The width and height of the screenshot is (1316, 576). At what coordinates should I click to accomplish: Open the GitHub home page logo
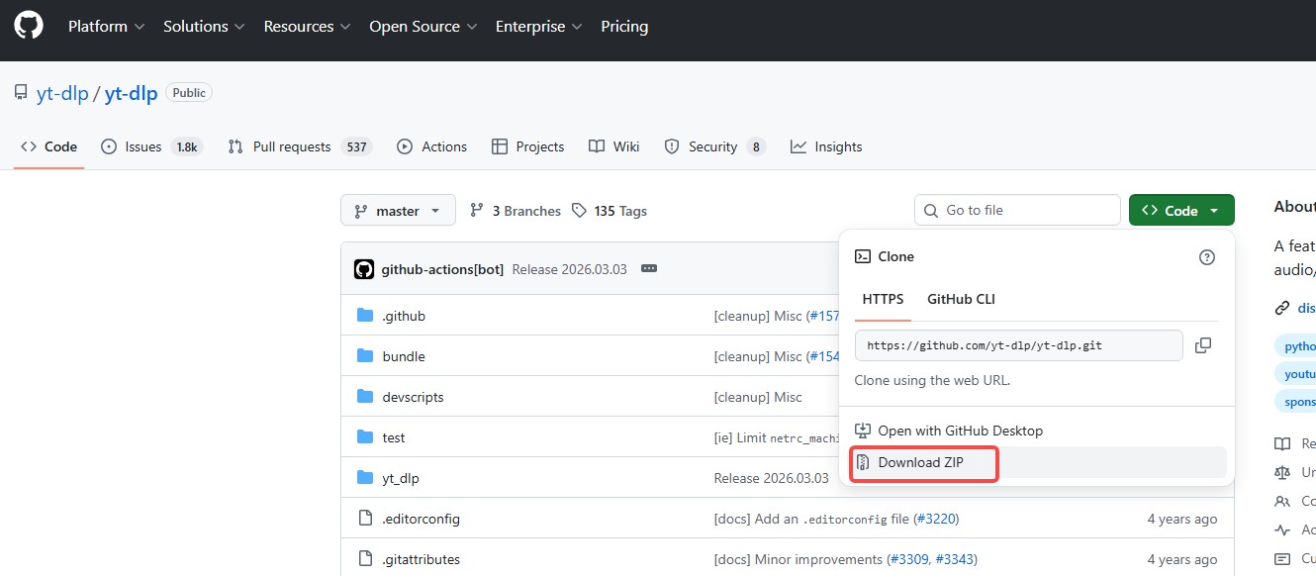click(28, 24)
